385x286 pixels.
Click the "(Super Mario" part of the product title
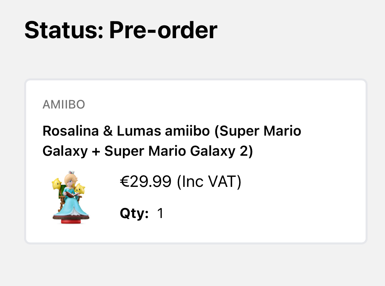[x=258, y=131]
